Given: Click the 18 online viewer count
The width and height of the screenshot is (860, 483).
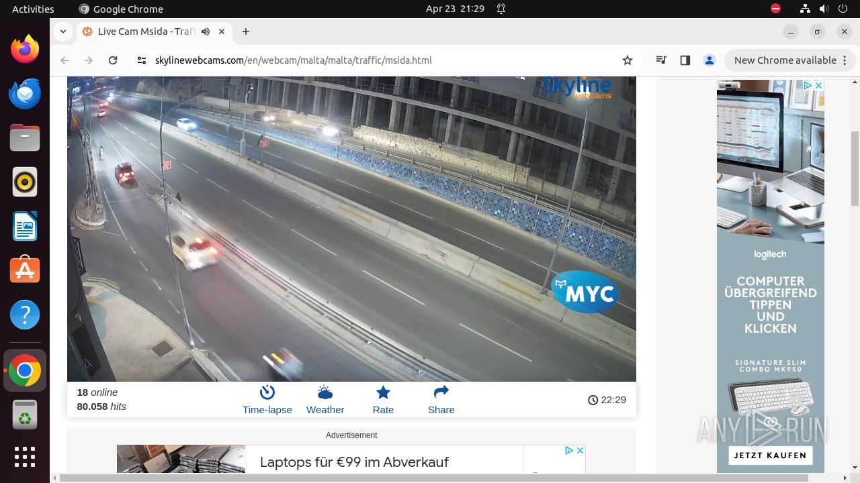Looking at the screenshot, I should tap(97, 392).
